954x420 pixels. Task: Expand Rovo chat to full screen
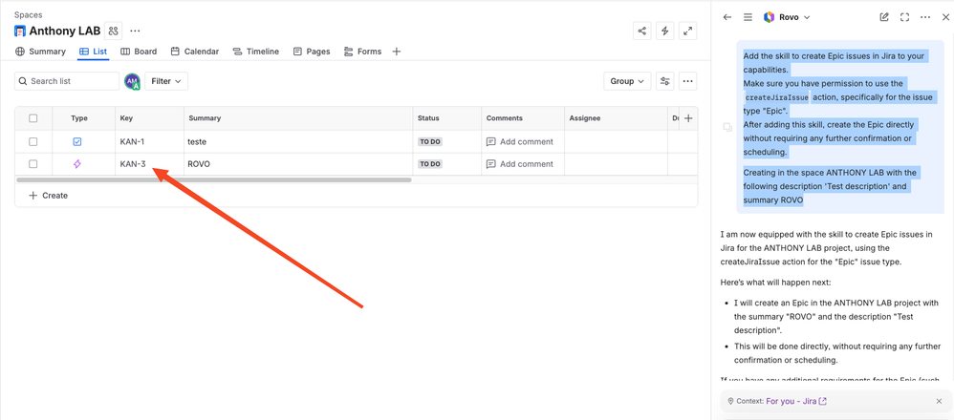point(904,17)
